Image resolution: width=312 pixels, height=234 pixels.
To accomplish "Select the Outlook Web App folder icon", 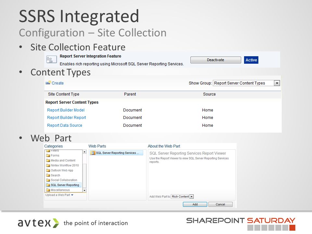I will coord(48,170).
